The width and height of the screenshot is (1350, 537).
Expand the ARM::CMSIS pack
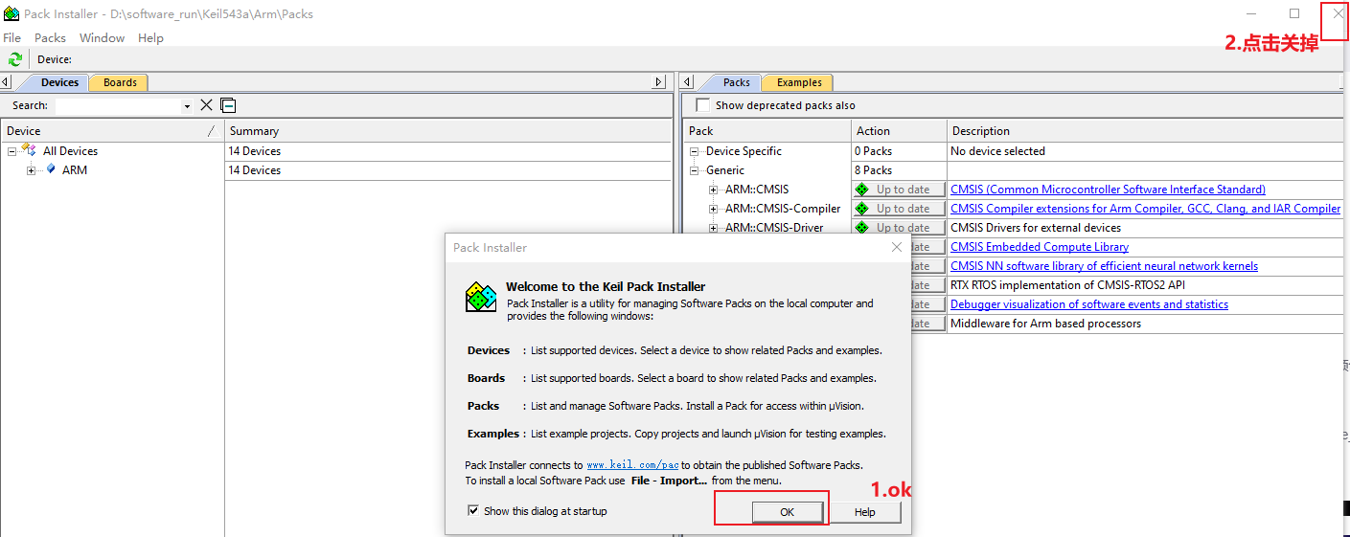click(713, 190)
